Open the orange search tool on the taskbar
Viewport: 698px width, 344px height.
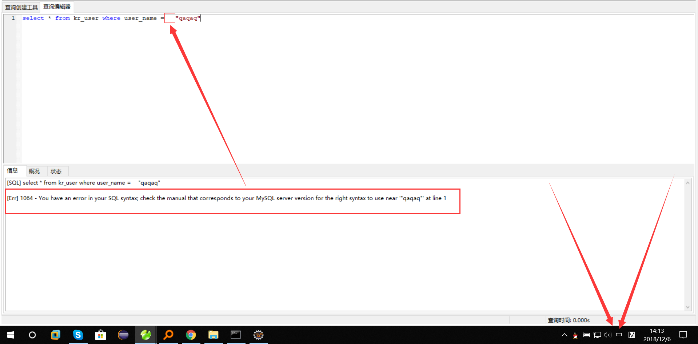click(168, 335)
